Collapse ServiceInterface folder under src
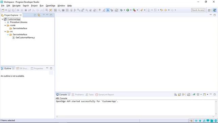The image size is (218, 123). (x=8, y=35)
